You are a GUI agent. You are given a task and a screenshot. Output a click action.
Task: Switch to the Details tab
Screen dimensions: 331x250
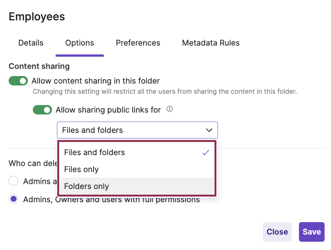[x=31, y=43]
